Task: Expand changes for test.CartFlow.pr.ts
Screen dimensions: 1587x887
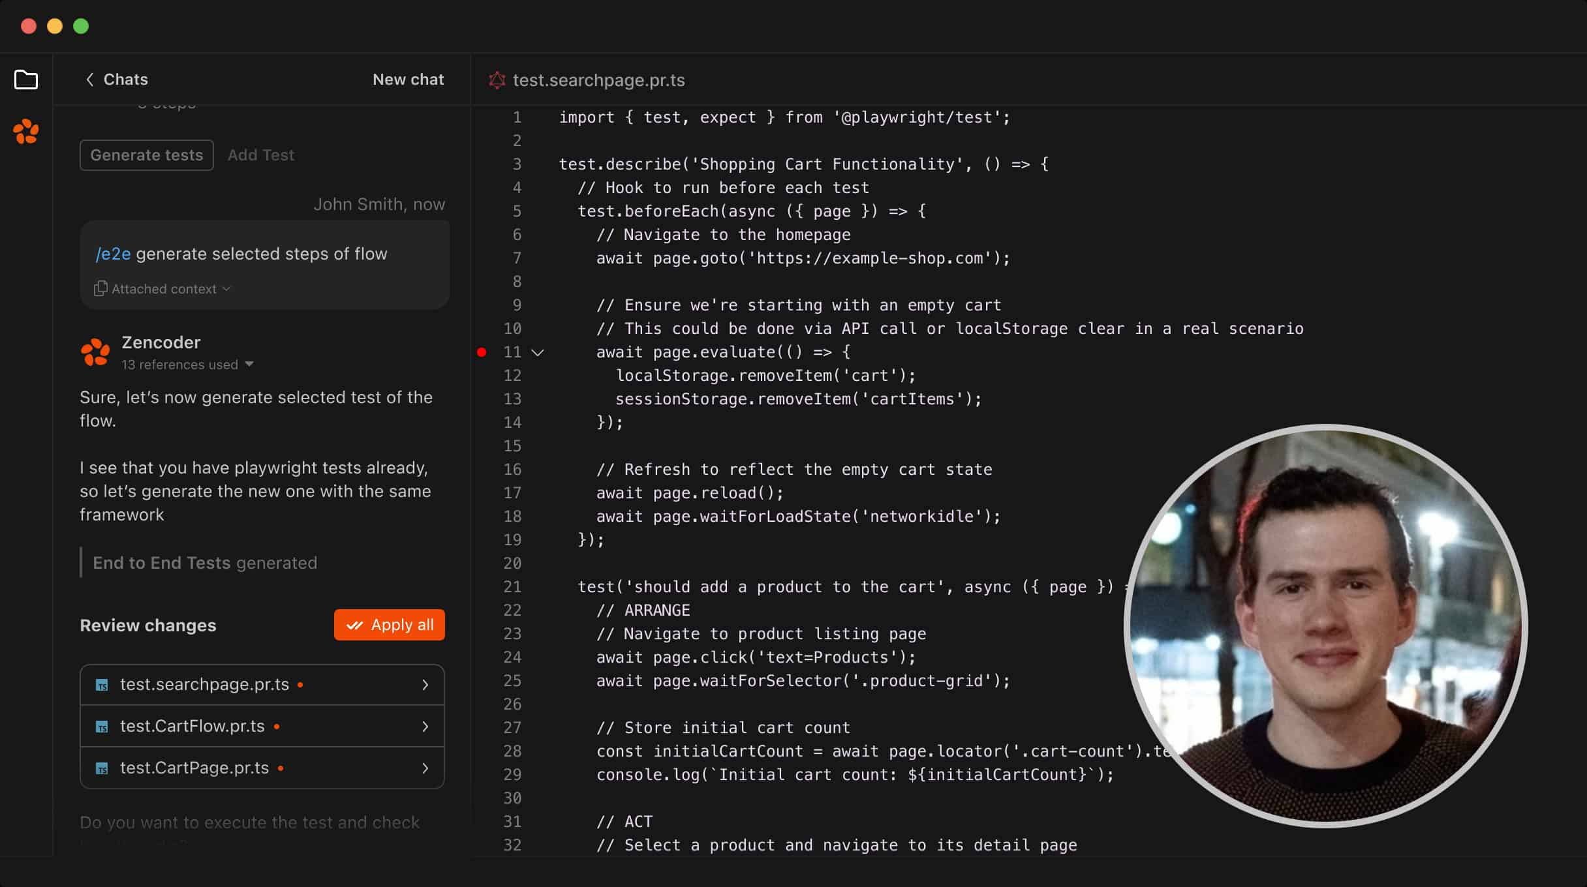Action: (425, 726)
